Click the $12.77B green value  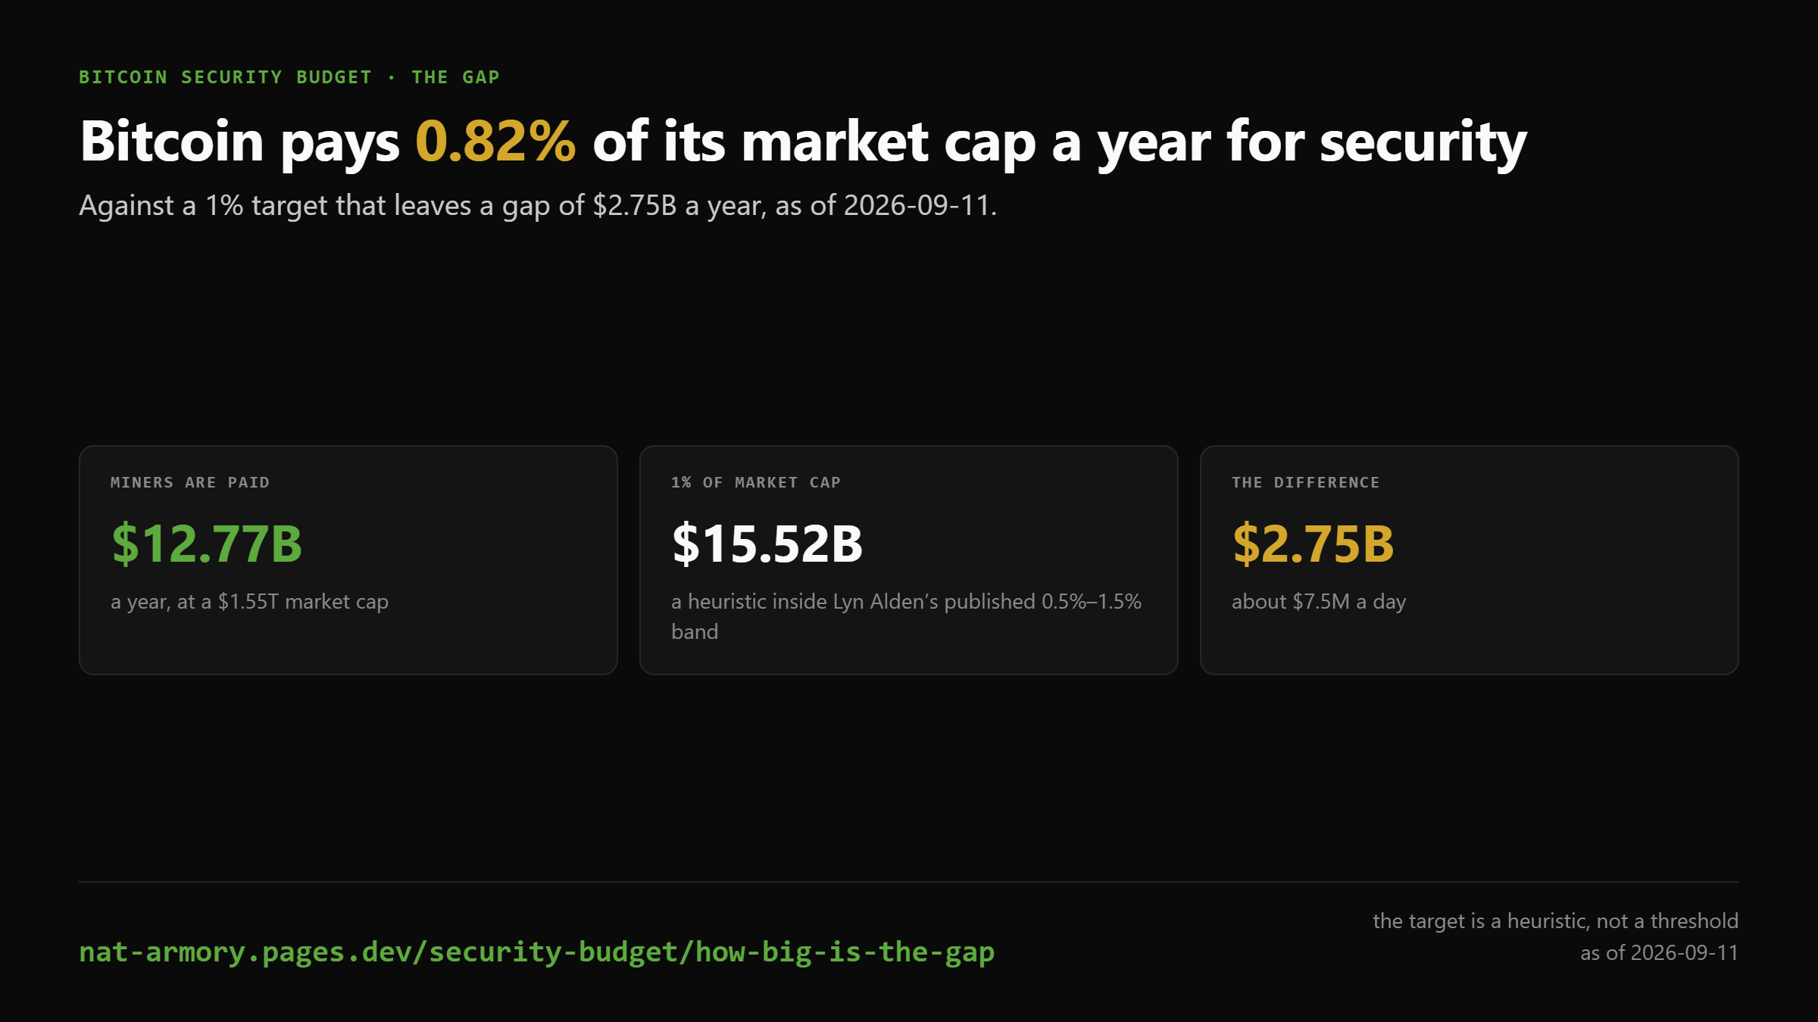tap(207, 544)
